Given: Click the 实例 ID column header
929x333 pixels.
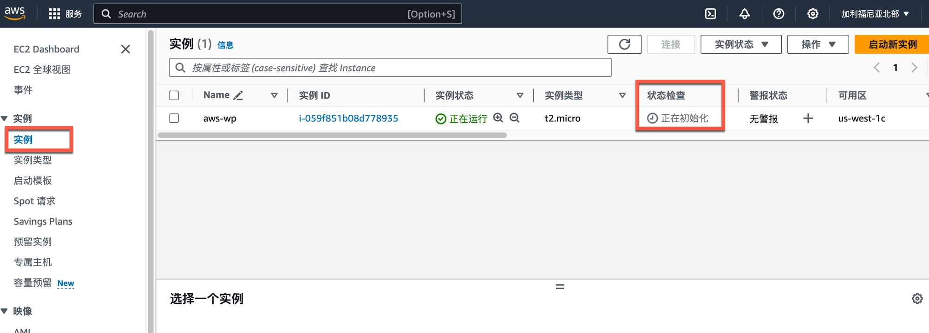Looking at the screenshot, I should point(314,95).
